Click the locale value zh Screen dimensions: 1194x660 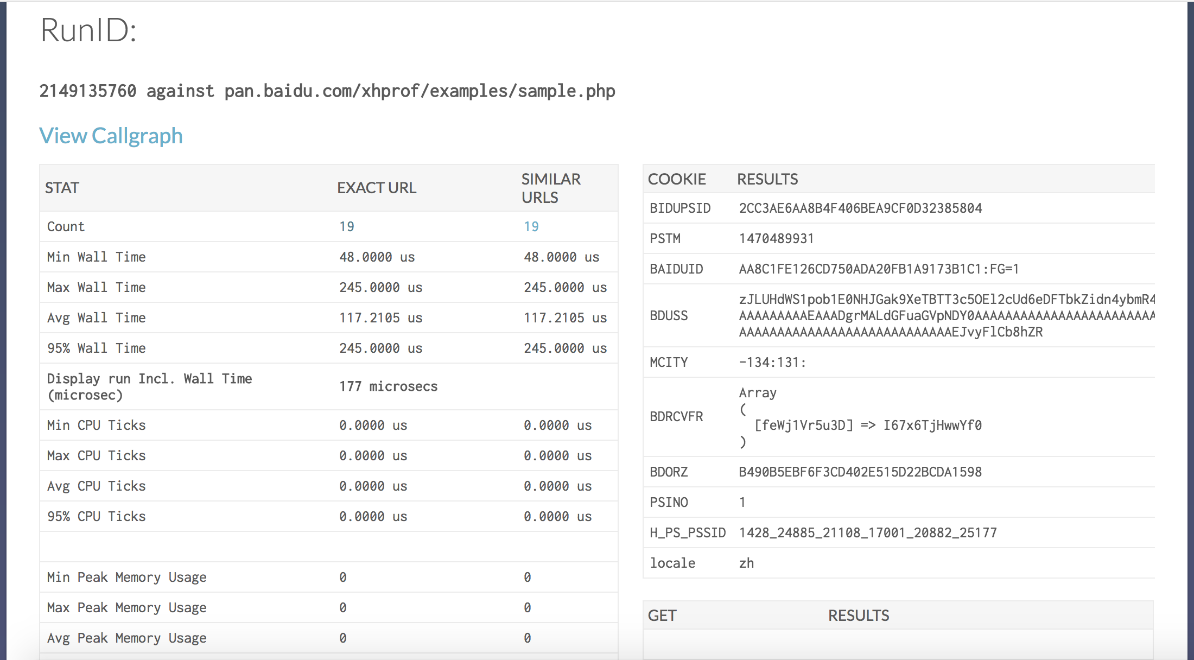click(x=746, y=563)
